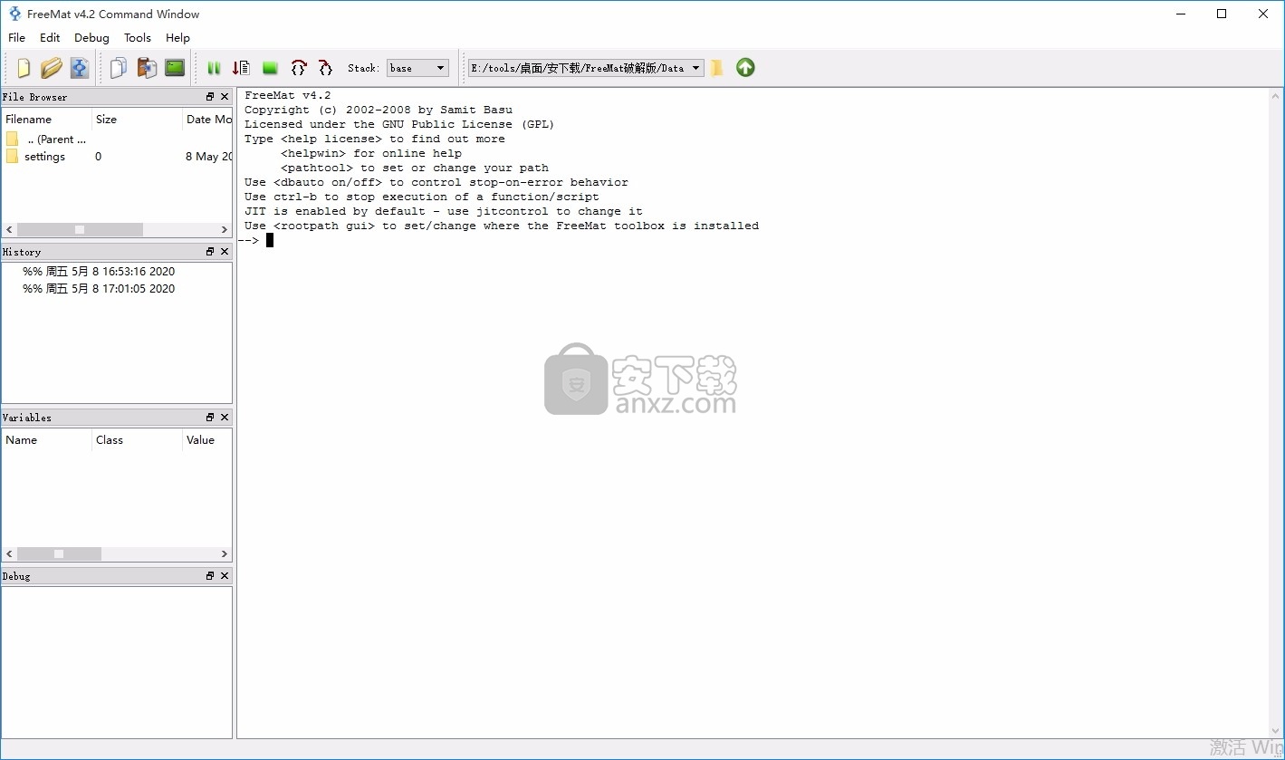Click File Browser horizontal scrollbar thumb
Viewport: 1285px width, 760px height.
[x=80, y=229]
